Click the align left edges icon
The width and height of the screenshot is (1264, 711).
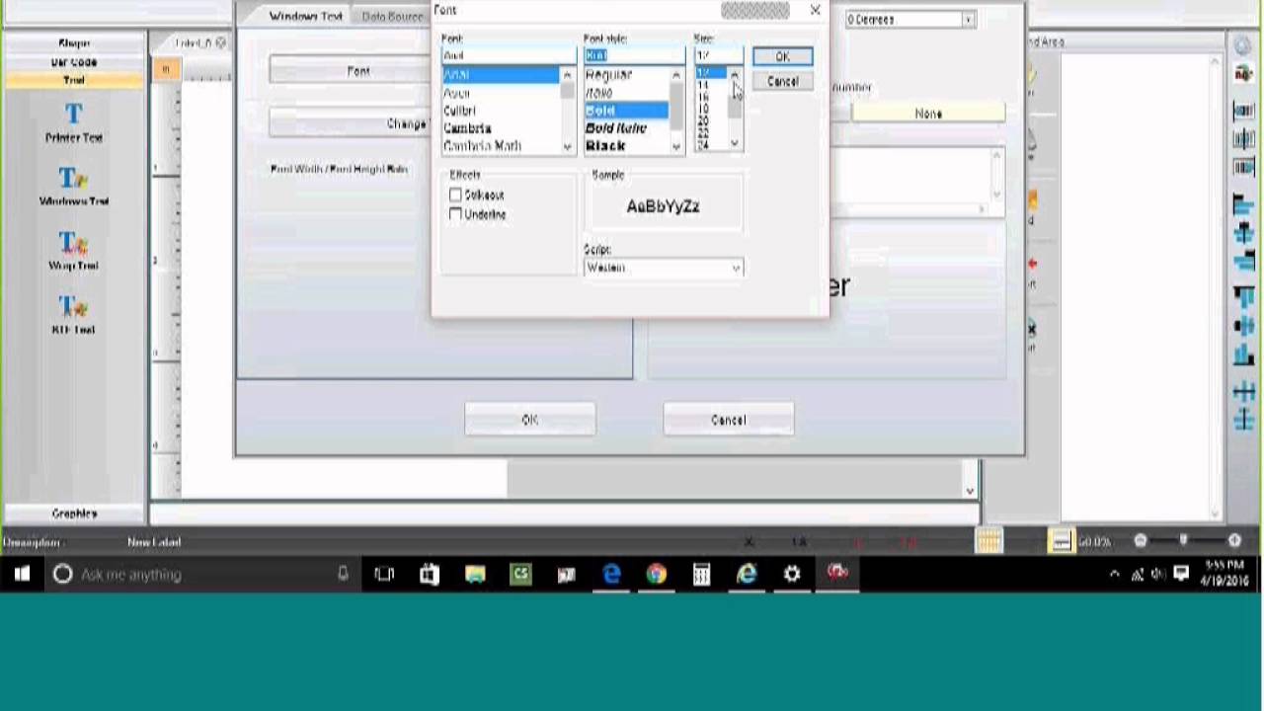tap(1243, 204)
